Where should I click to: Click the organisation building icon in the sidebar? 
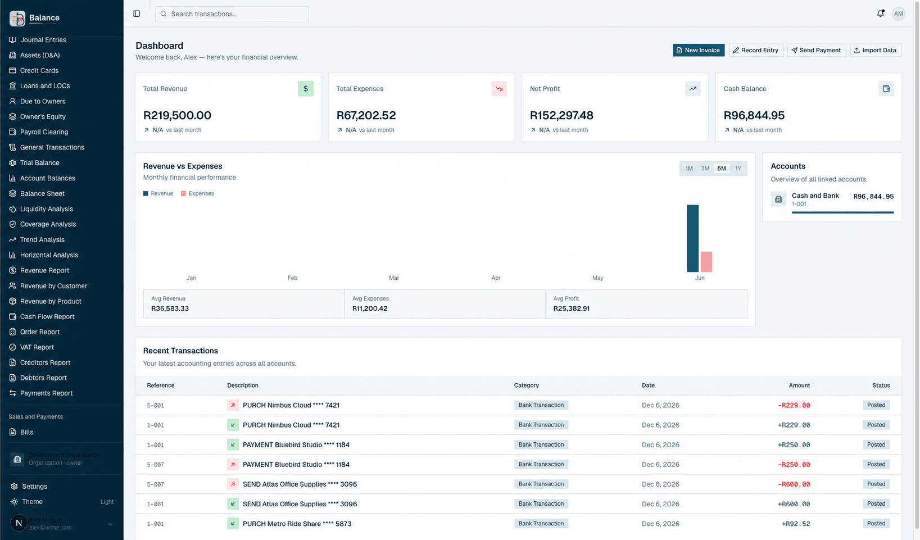click(17, 459)
